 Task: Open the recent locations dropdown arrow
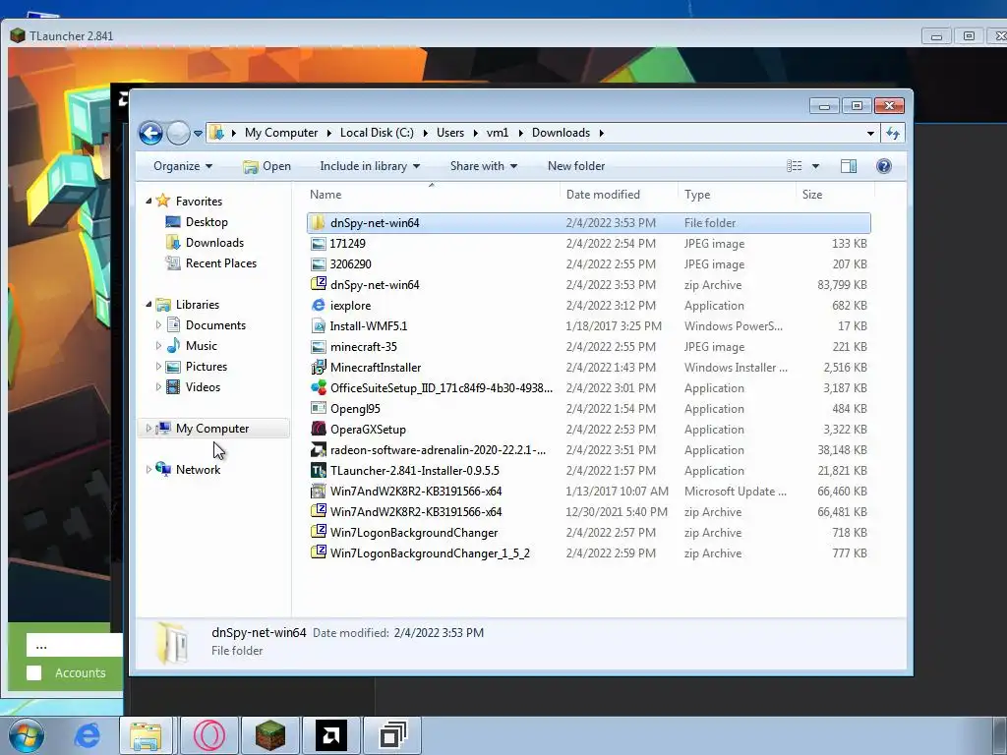(198, 134)
